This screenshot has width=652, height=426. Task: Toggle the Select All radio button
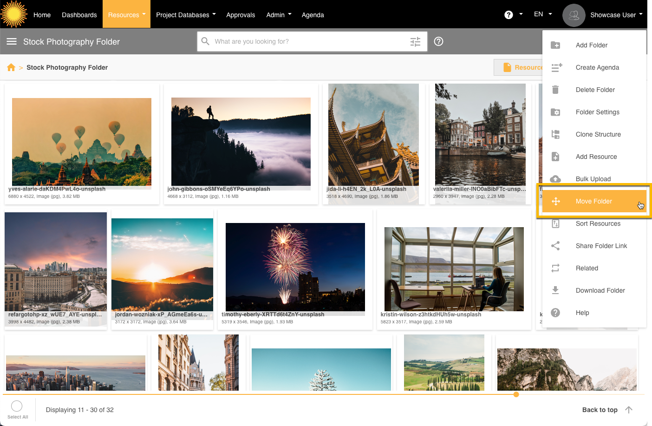click(x=17, y=406)
